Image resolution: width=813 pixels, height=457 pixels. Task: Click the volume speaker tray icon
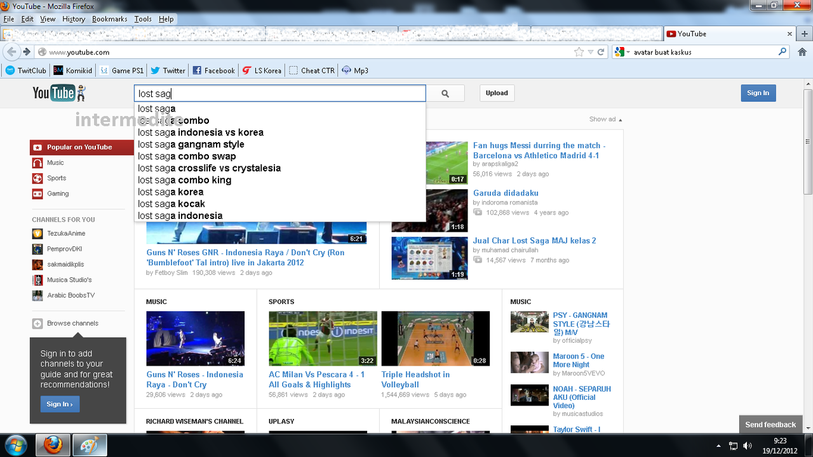(x=748, y=446)
